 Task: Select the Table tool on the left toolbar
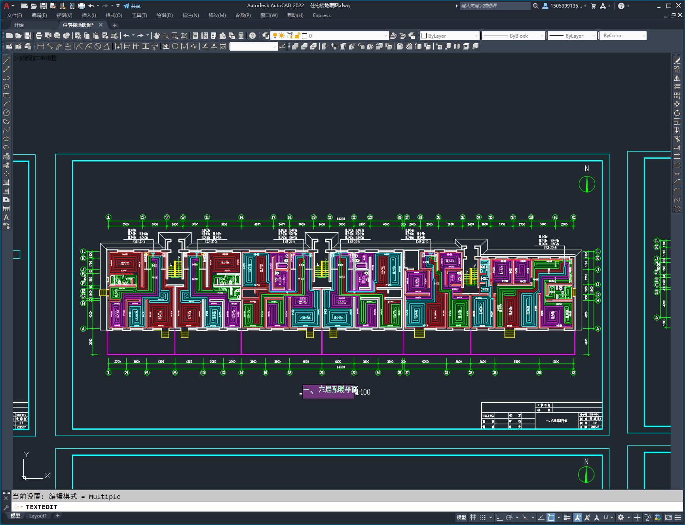(x=6, y=208)
